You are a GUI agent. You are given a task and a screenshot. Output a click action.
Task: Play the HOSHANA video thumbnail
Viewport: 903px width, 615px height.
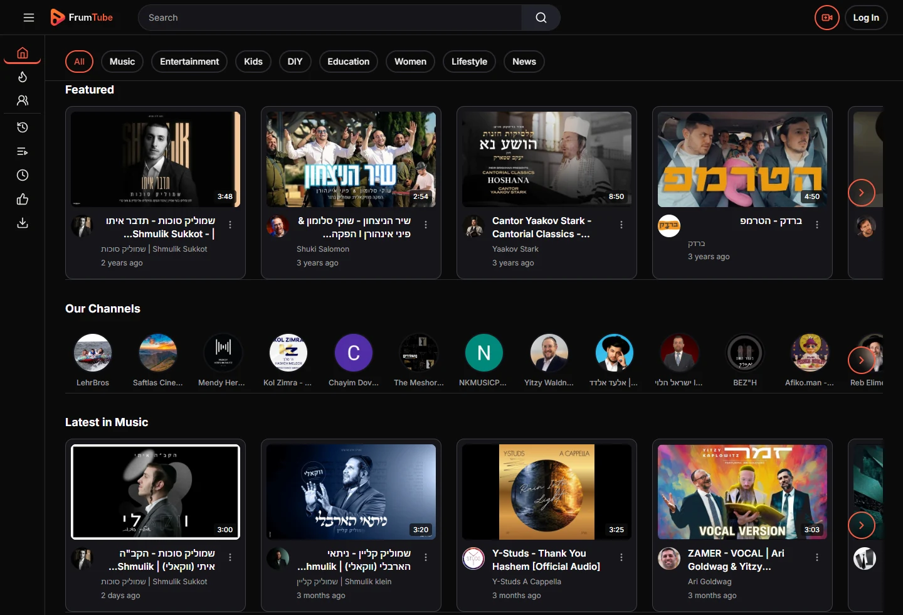pos(547,159)
